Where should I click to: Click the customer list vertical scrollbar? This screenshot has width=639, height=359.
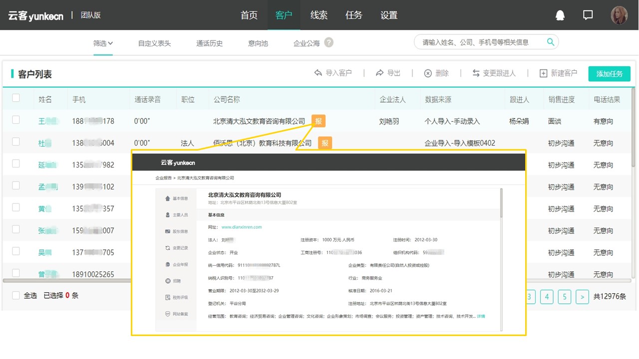click(634, 127)
